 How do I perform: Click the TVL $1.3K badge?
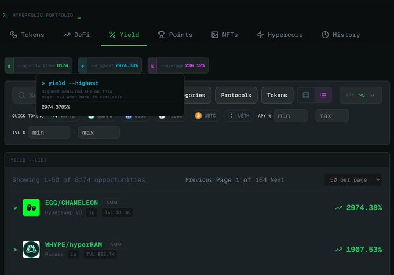click(118, 212)
